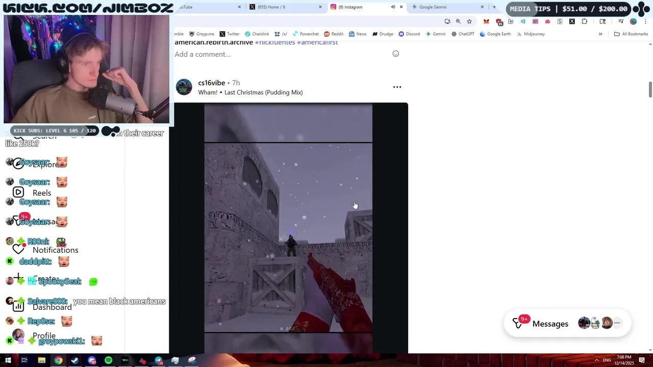Click the Chrome taskbar icon
The image size is (653, 367).
point(58,360)
